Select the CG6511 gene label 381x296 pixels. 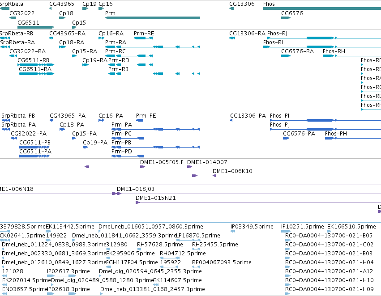coord(28,23)
